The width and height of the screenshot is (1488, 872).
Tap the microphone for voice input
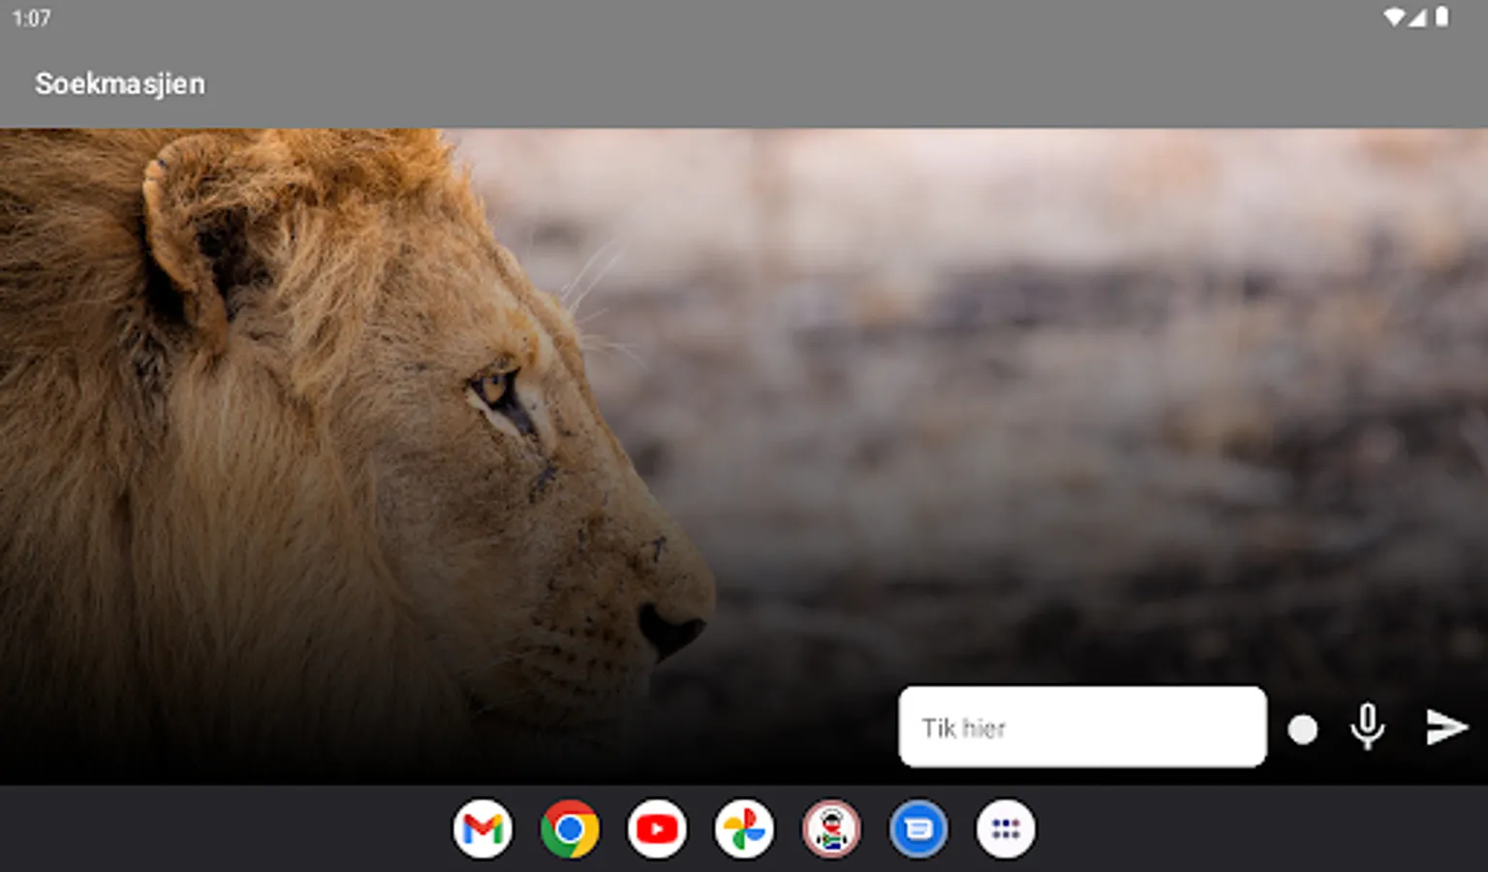(x=1367, y=727)
